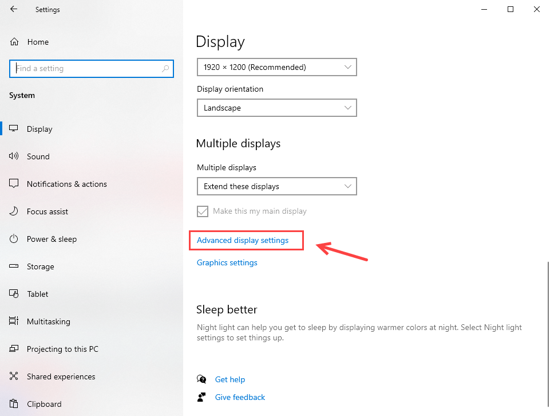Image resolution: width=550 pixels, height=416 pixels.
Task: Open the Extend these displays dropdown
Action: (x=277, y=186)
